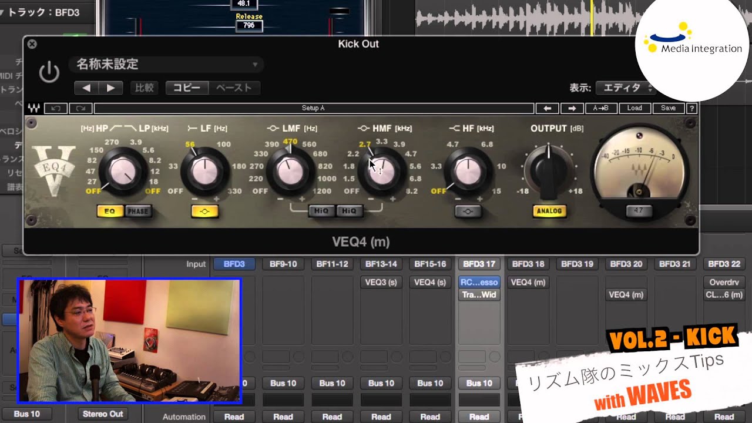
Task: Click the LMF frequency knob
Action: 290,172
